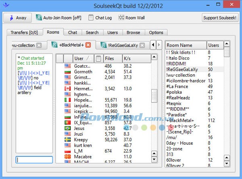The width and height of the screenshot is (242, 179).
Task: Click the Support Soulseek! button
Action: [220, 18]
